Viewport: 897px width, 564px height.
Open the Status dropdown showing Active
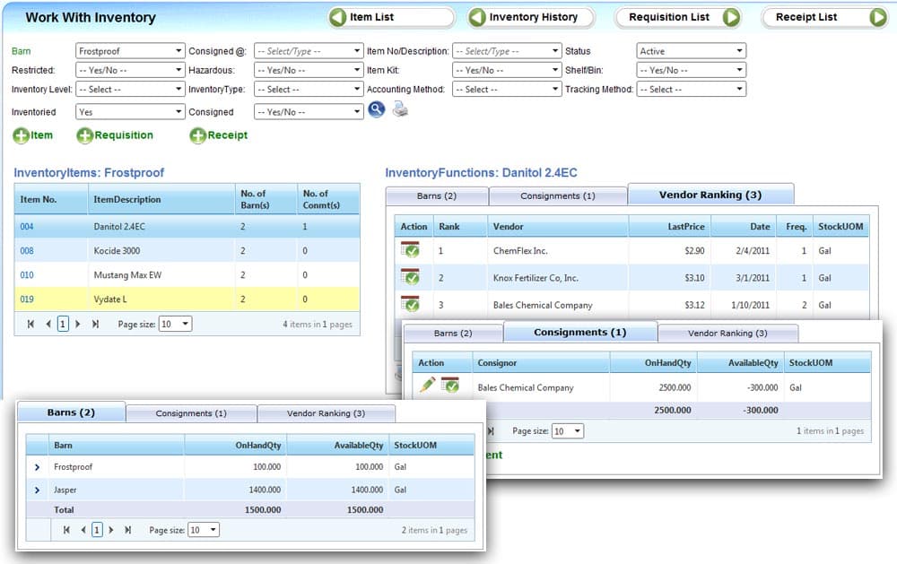coord(691,51)
